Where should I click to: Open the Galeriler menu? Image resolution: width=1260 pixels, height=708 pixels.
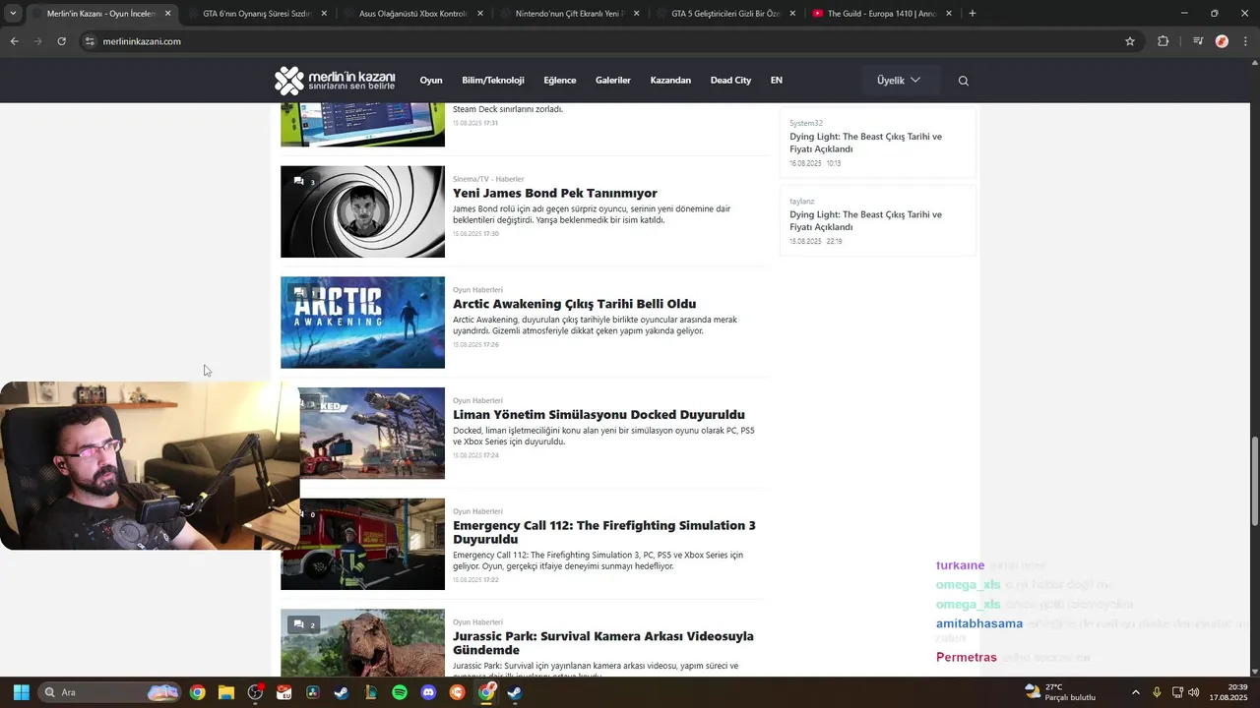(613, 81)
